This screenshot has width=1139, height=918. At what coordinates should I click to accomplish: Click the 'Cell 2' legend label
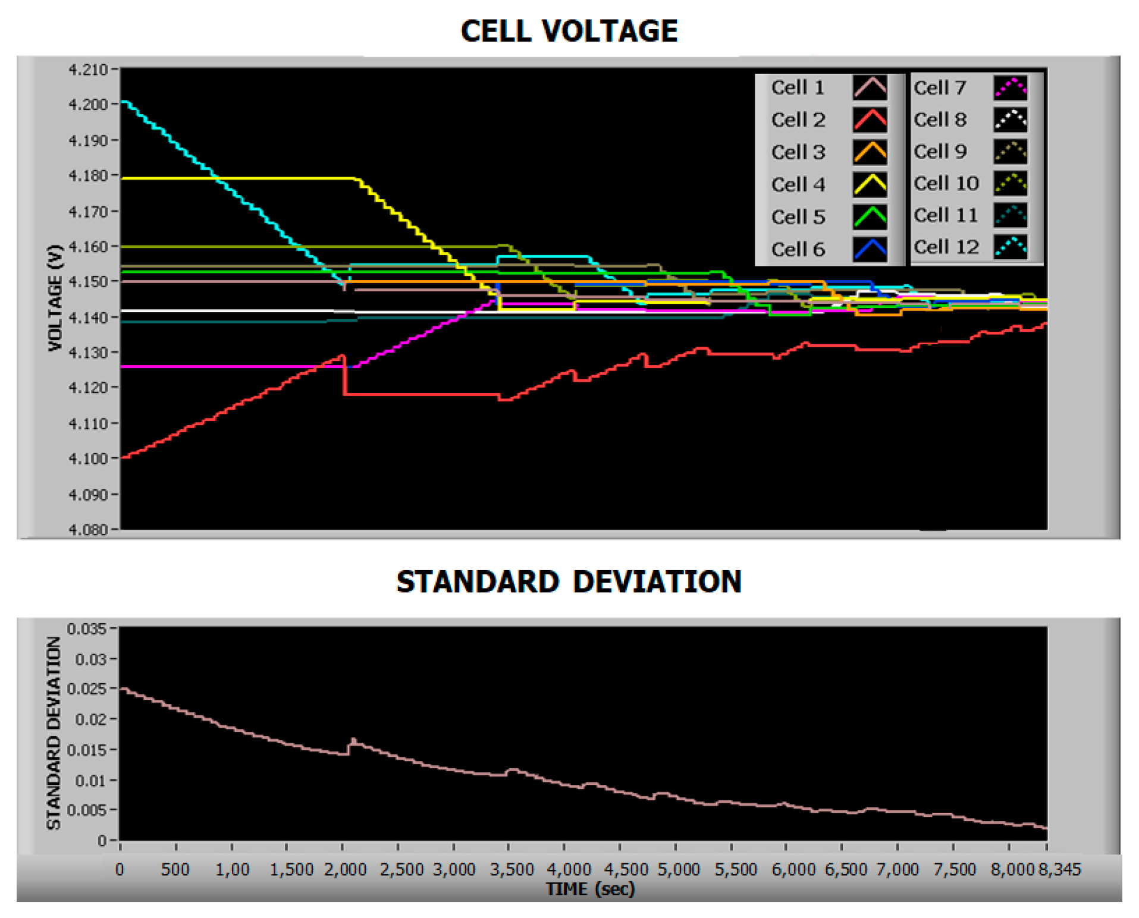pos(798,120)
